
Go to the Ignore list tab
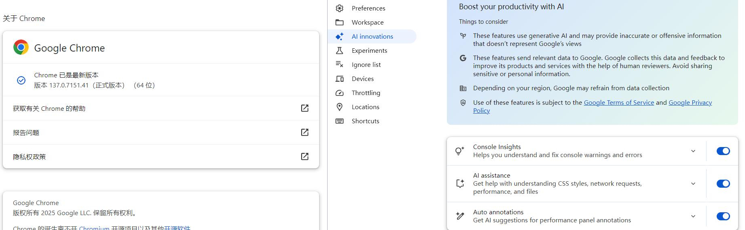pyautogui.click(x=372, y=64)
